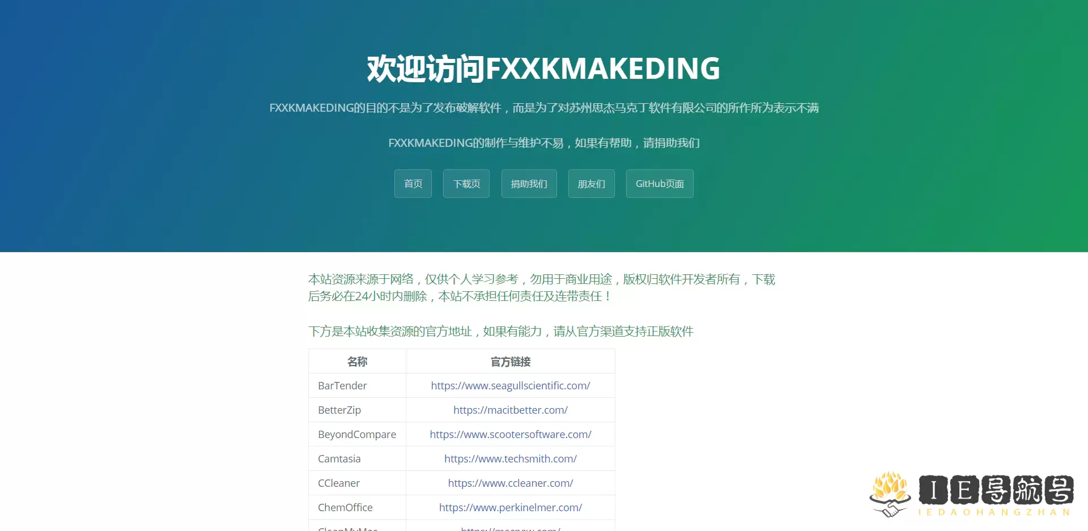Click the page title 欢迎访问FXXKMAKEDING
The width and height of the screenshot is (1088, 531).
coord(543,68)
